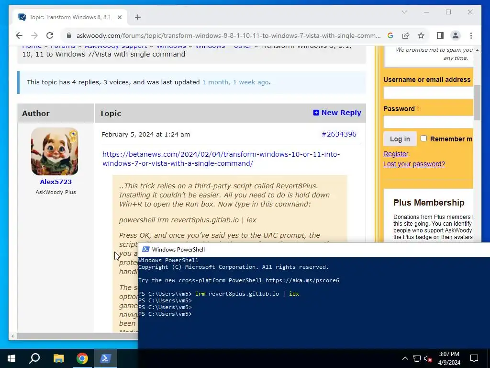Show hidden tray icons chevron
The width and height of the screenshot is (490, 368).
tap(405, 358)
